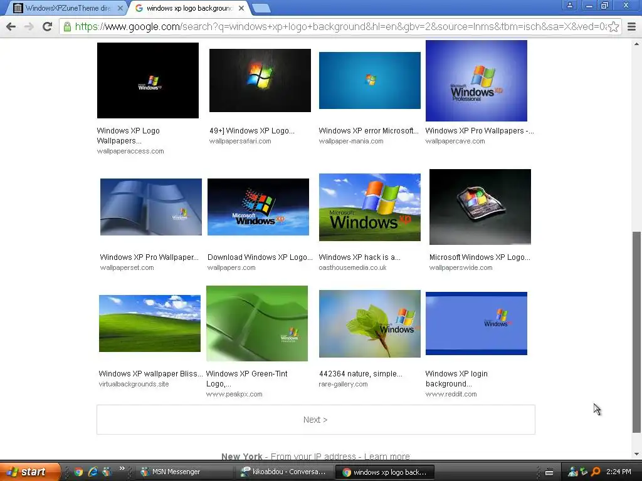This screenshot has height=481, width=642.
Task: Open the Windows XP Professional blue thumbnail
Action: pos(476,81)
